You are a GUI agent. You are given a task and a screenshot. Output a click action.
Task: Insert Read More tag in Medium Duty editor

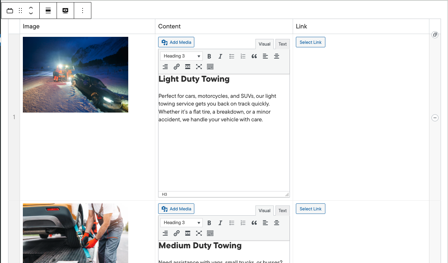coord(188,233)
